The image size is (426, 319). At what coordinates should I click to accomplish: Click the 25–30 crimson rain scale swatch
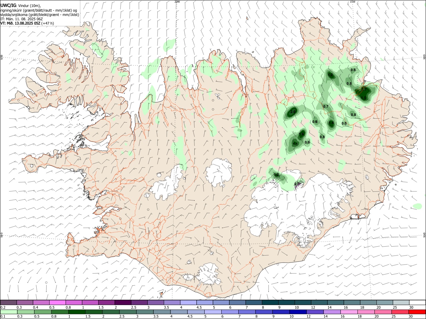(x=399, y=312)
